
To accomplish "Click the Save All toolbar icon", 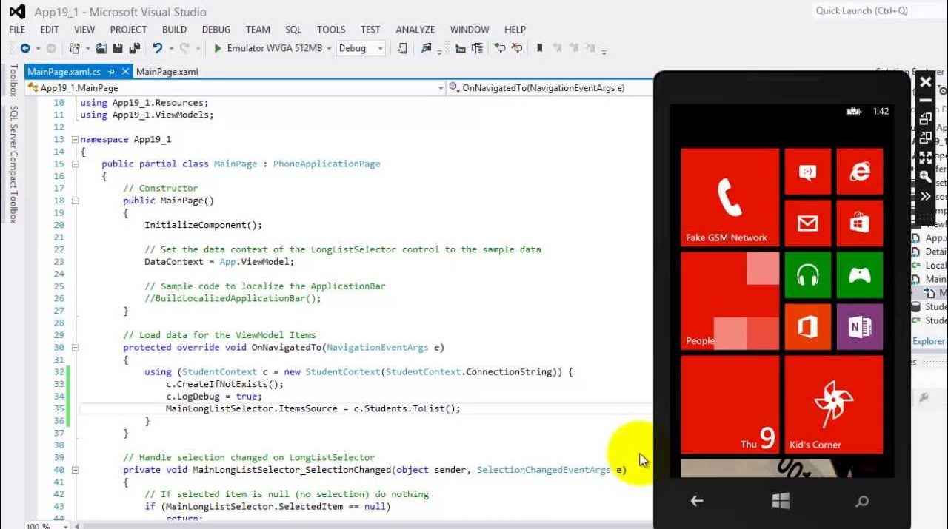I will (x=135, y=48).
